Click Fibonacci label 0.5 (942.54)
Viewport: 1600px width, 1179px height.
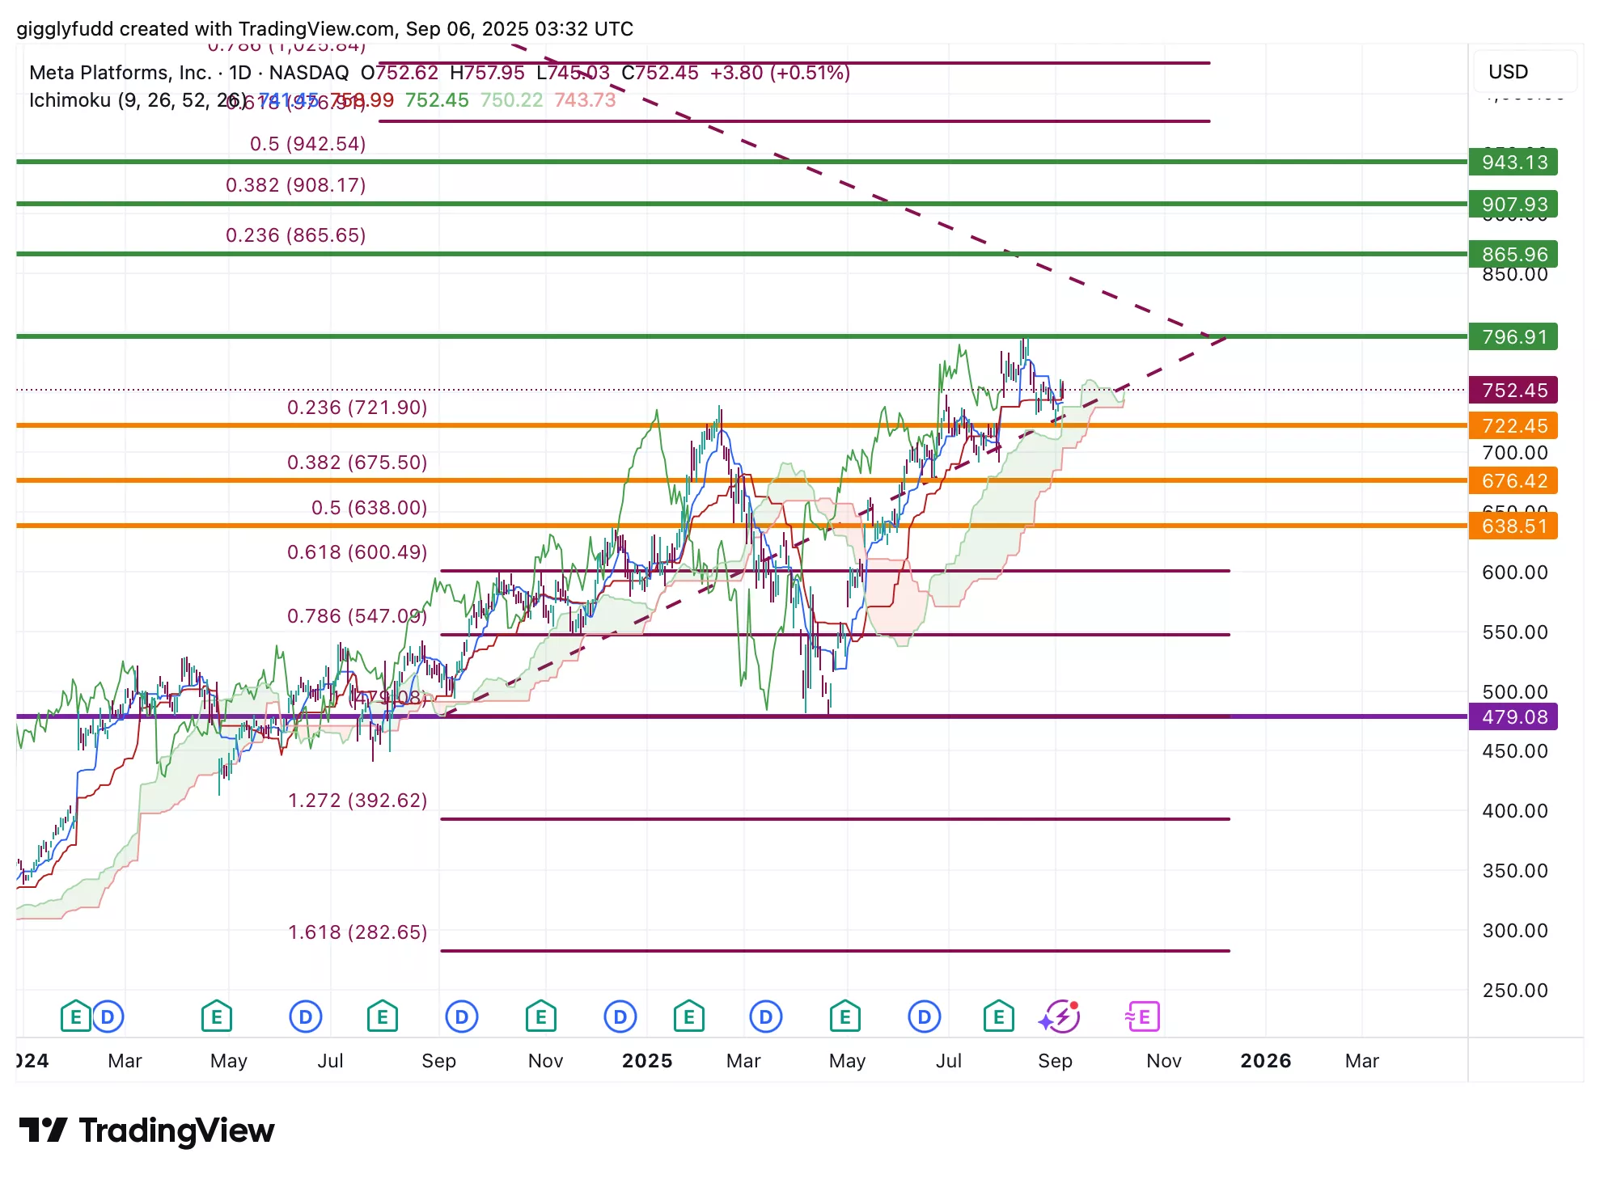pos(307,144)
